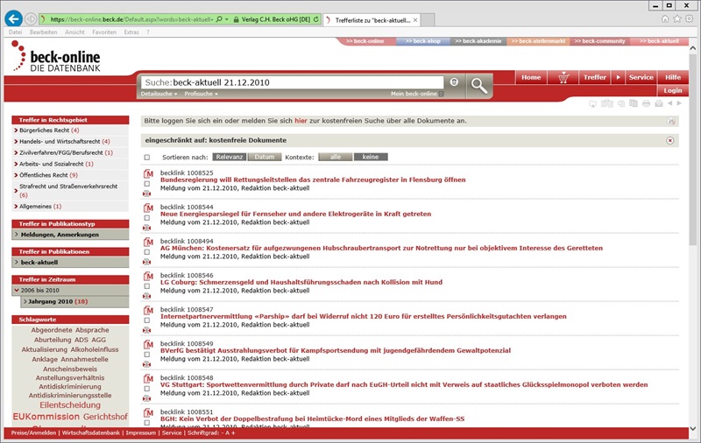Image resolution: width=701 pixels, height=443 pixels.
Task: Open the Favoriten menu in browser menu bar
Action: click(x=104, y=32)
